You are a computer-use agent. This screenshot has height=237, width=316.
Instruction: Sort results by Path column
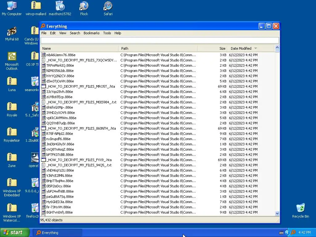[158, 48]
